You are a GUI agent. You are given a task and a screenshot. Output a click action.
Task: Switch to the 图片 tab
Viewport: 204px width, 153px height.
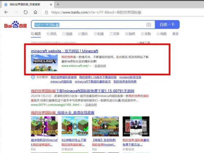[x=83, y=34]
